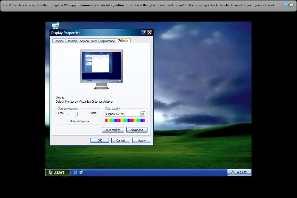Switch to the Screen Saver tab
The width and height of the screenshot is (297, 198).
(x=88, y=41)
